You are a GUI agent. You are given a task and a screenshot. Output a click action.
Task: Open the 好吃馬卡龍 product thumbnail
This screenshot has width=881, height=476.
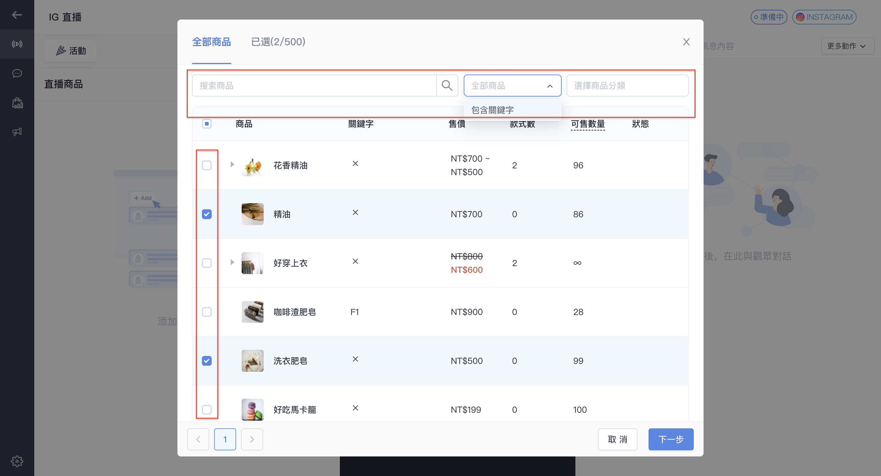click(252, 409)
